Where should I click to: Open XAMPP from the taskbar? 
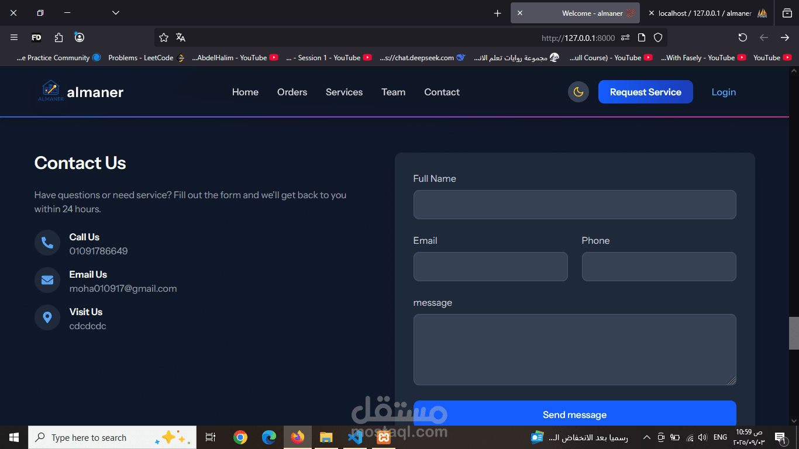pyautogui.click(x=384, y=437)
